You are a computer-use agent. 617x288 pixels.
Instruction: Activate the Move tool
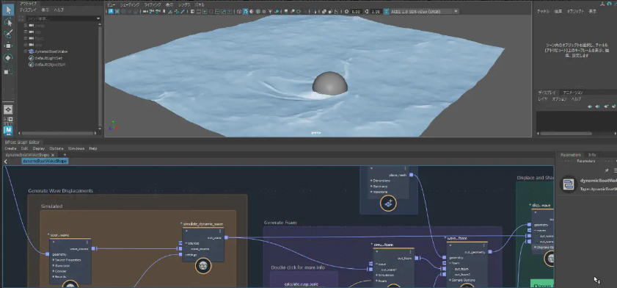(x=8, y=46)
